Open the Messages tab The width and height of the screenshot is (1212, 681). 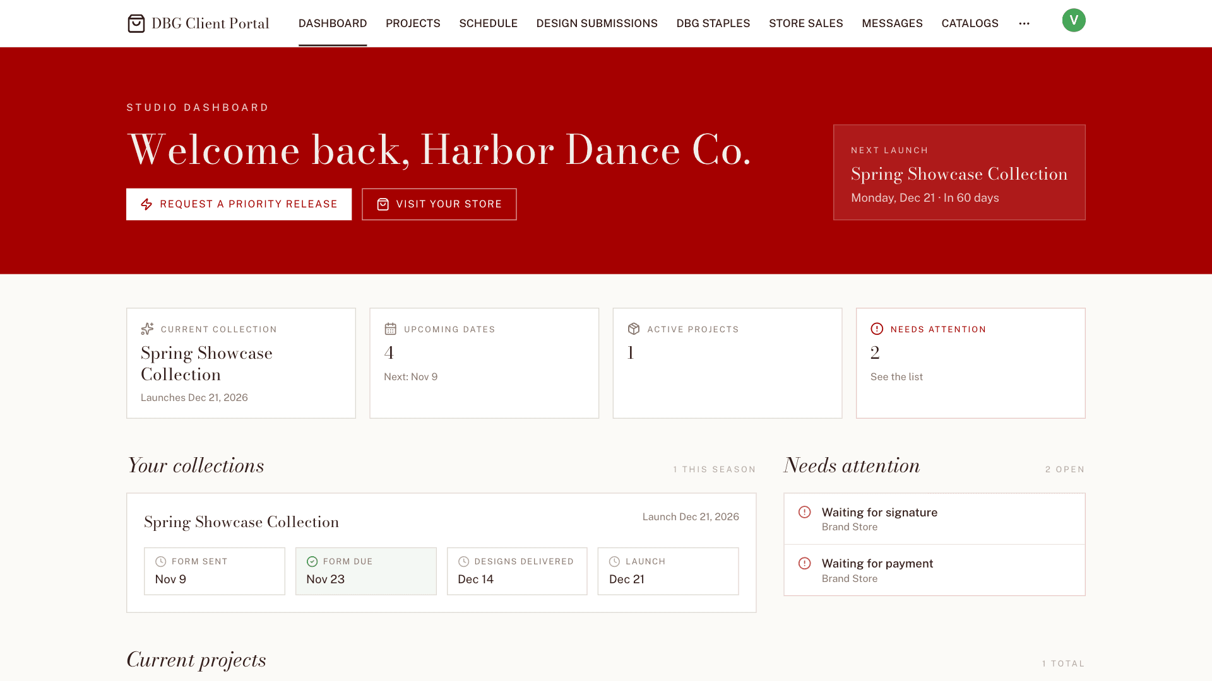(x=892, y=23)
